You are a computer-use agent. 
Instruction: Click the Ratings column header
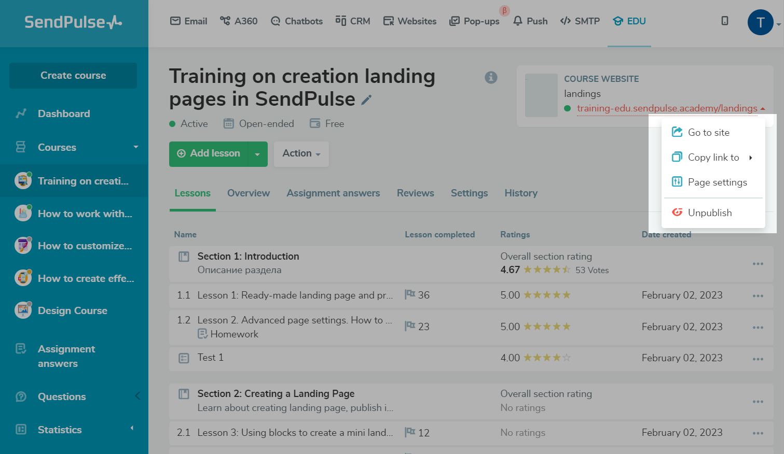tap(515, 235)
